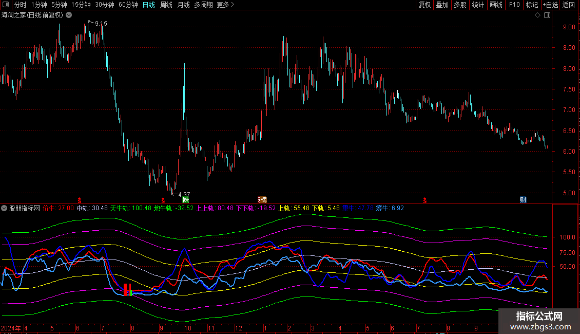The width and height of the screenshot is (580, 334).
Task: Click the diamond icon above price axis
Action: [x=537, y=15]
